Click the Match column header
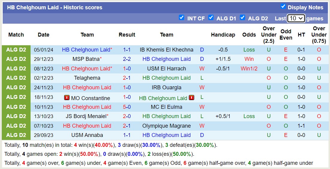This screenshot has height=169, width=330. click(16, 35)
